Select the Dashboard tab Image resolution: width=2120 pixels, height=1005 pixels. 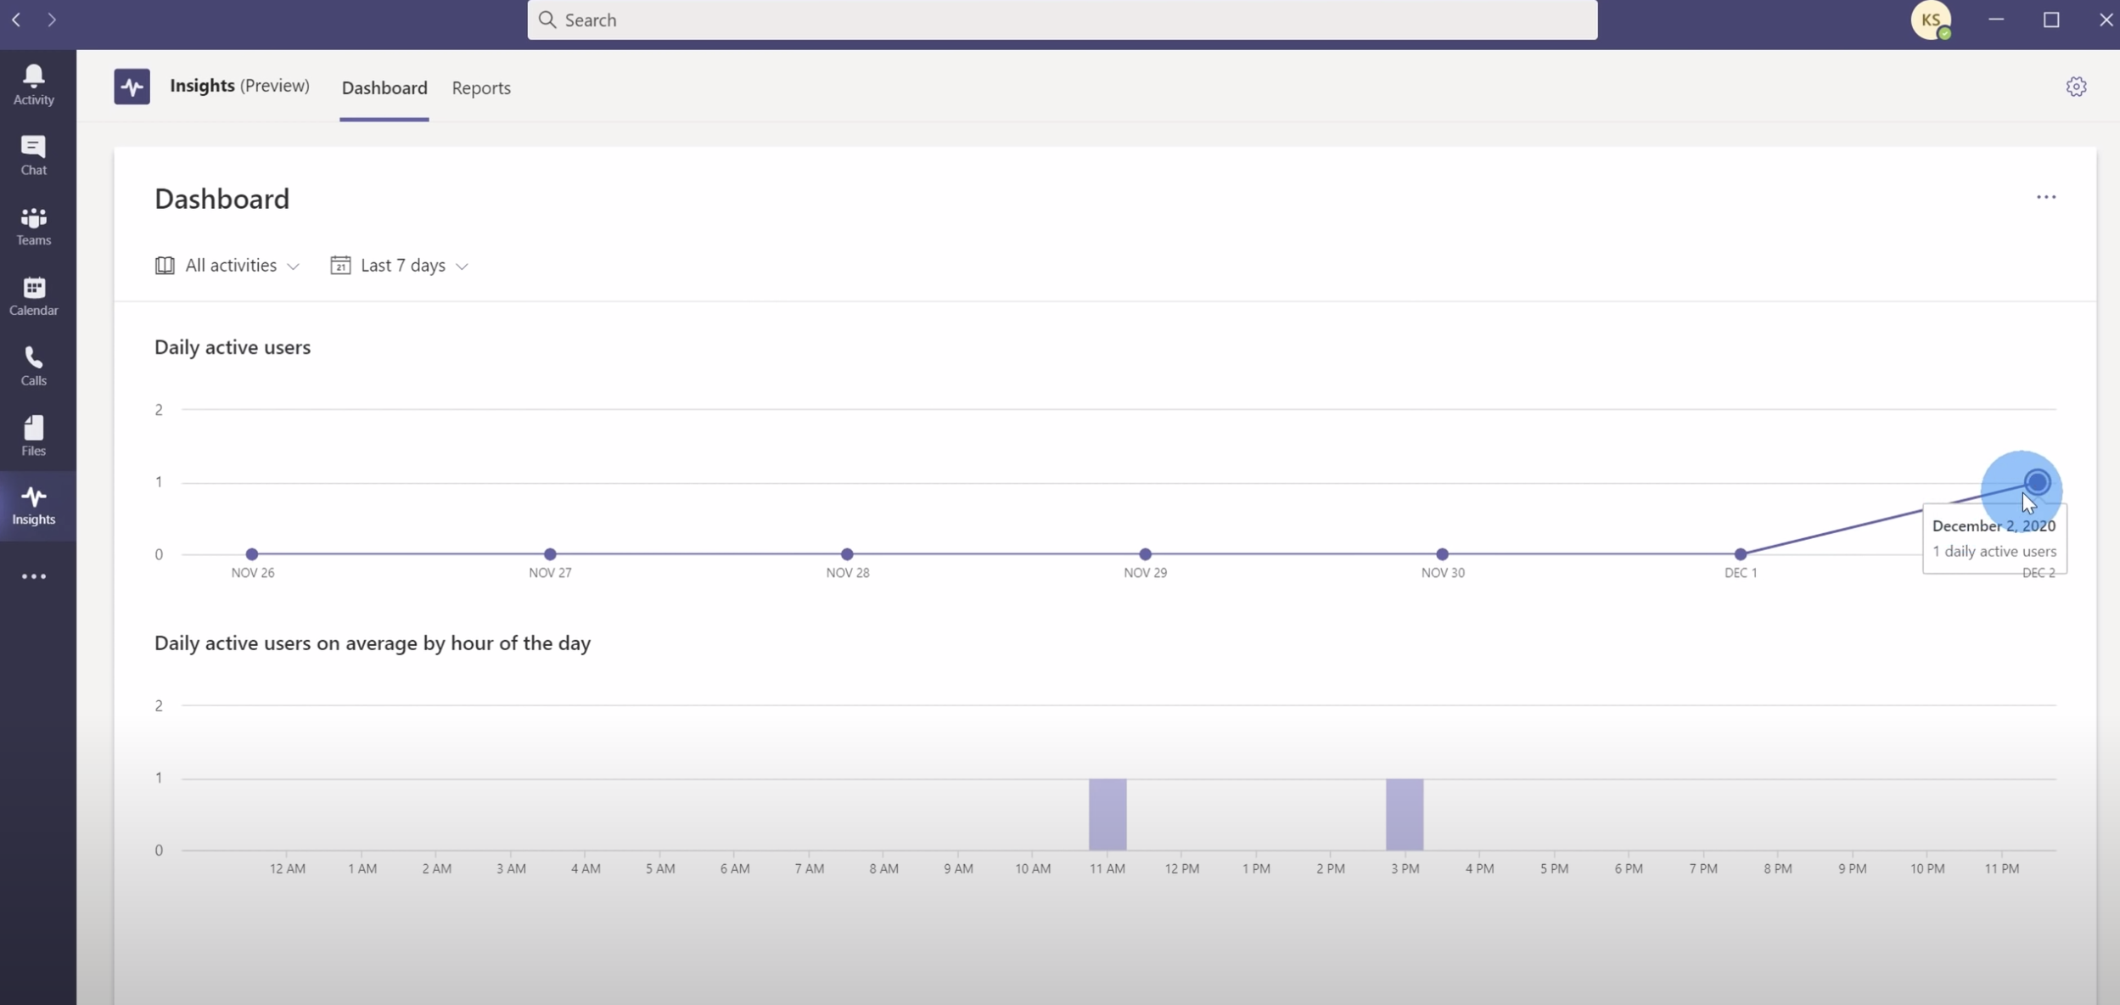click(384, 87)
